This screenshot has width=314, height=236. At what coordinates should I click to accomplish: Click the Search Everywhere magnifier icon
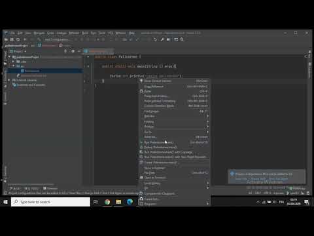(182, 39)
